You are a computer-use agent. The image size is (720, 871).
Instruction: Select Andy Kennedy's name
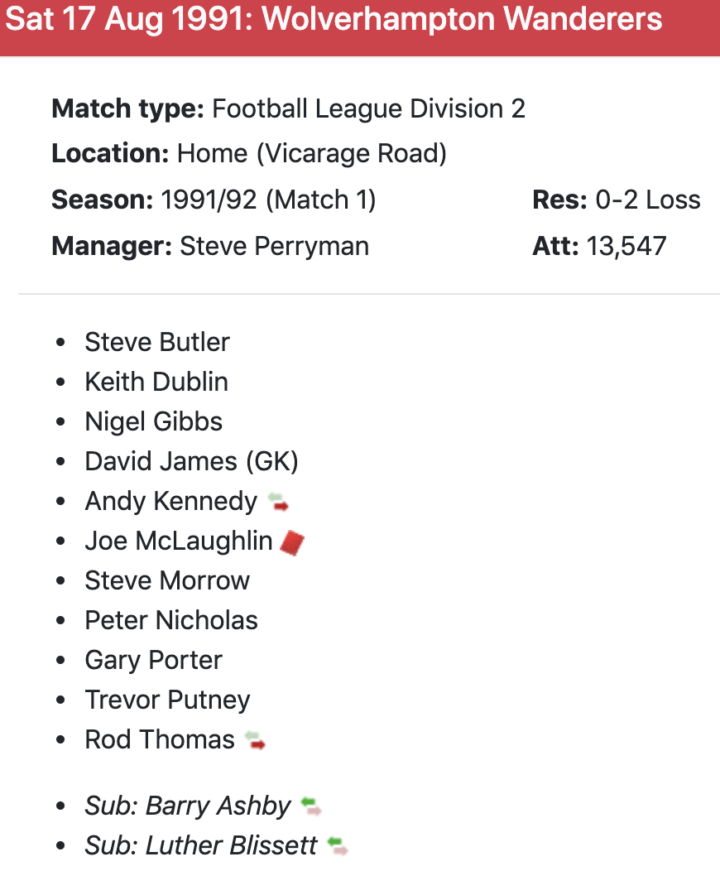(x=171, y=501)
